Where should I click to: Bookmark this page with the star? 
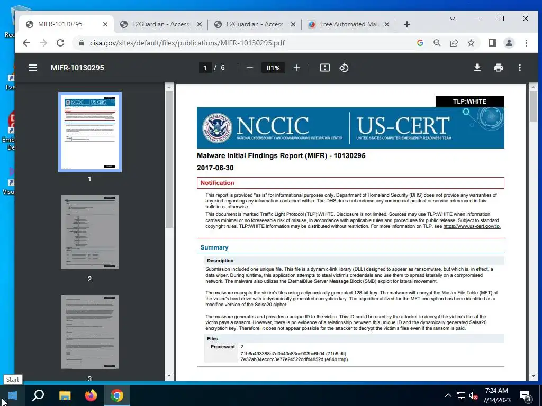pos(471,43)
